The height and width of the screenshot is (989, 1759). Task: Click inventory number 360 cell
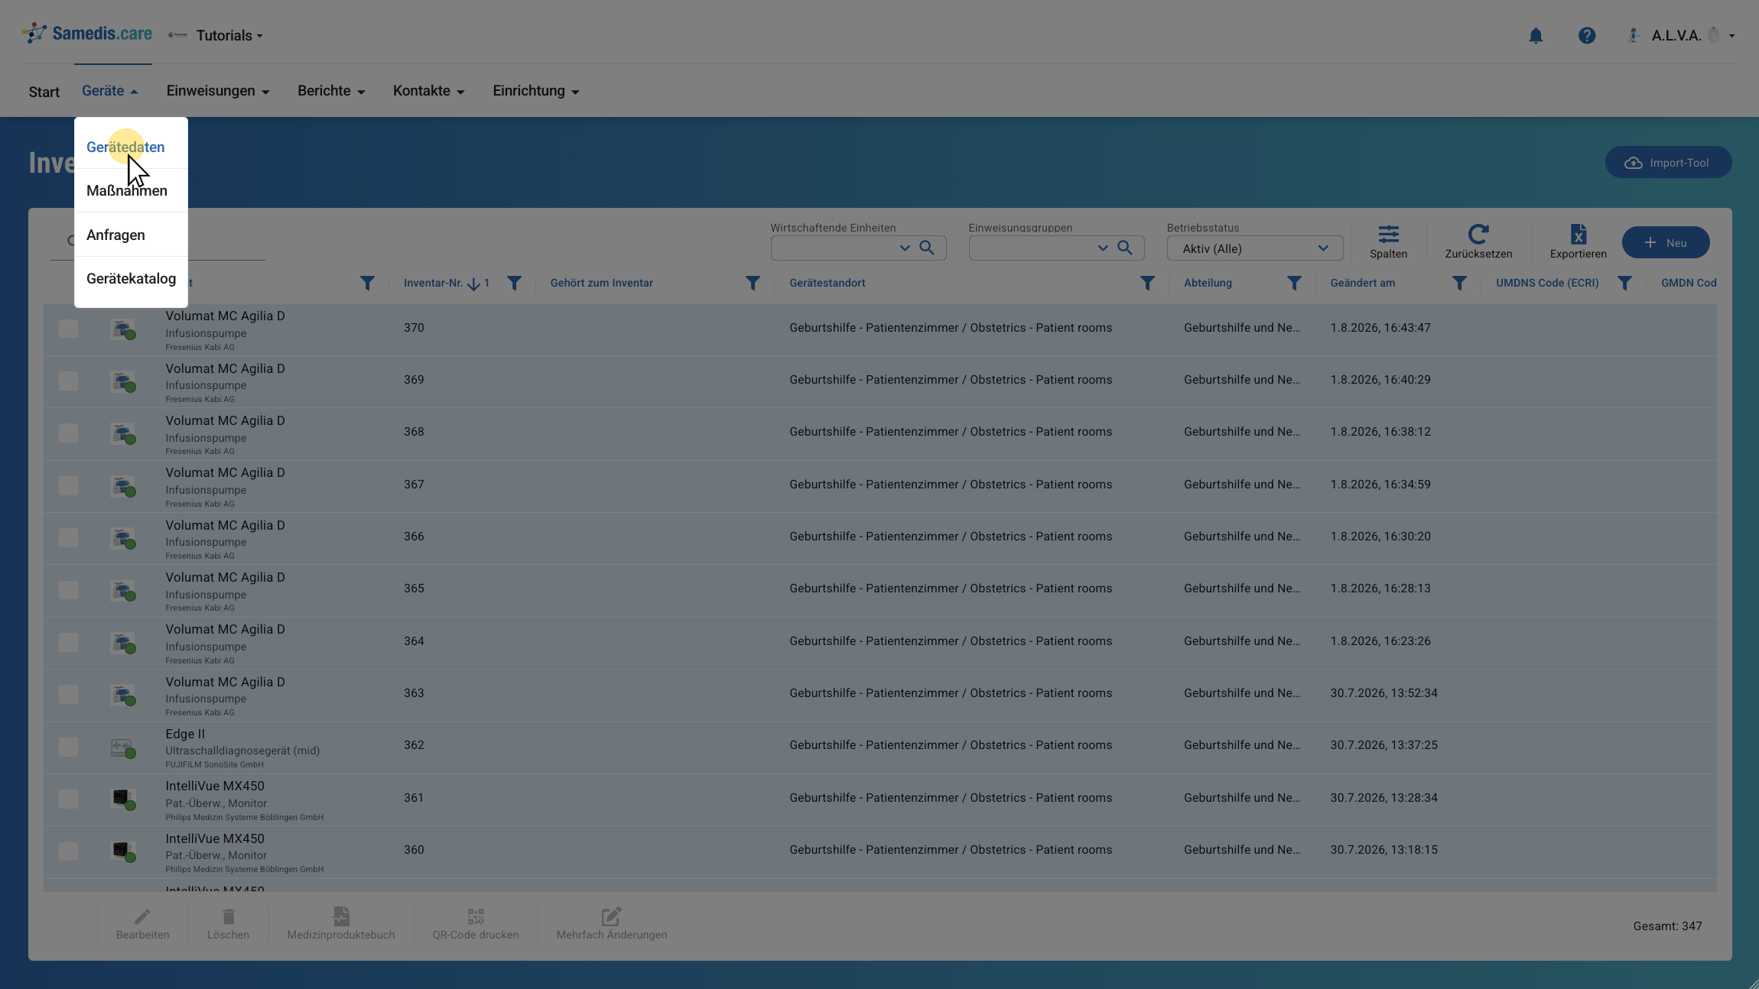414,849
